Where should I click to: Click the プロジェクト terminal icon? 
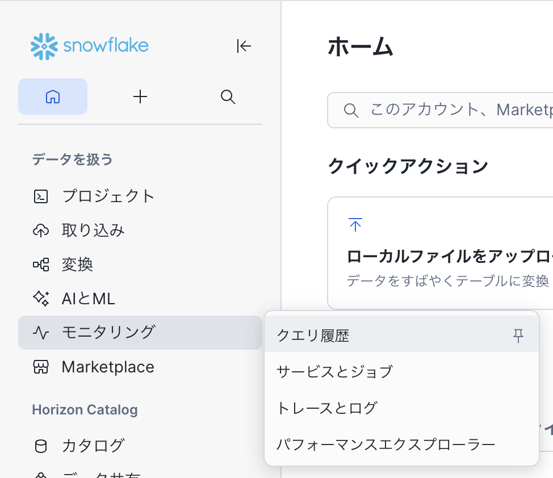pyautogui.click(x=41, y=196)
